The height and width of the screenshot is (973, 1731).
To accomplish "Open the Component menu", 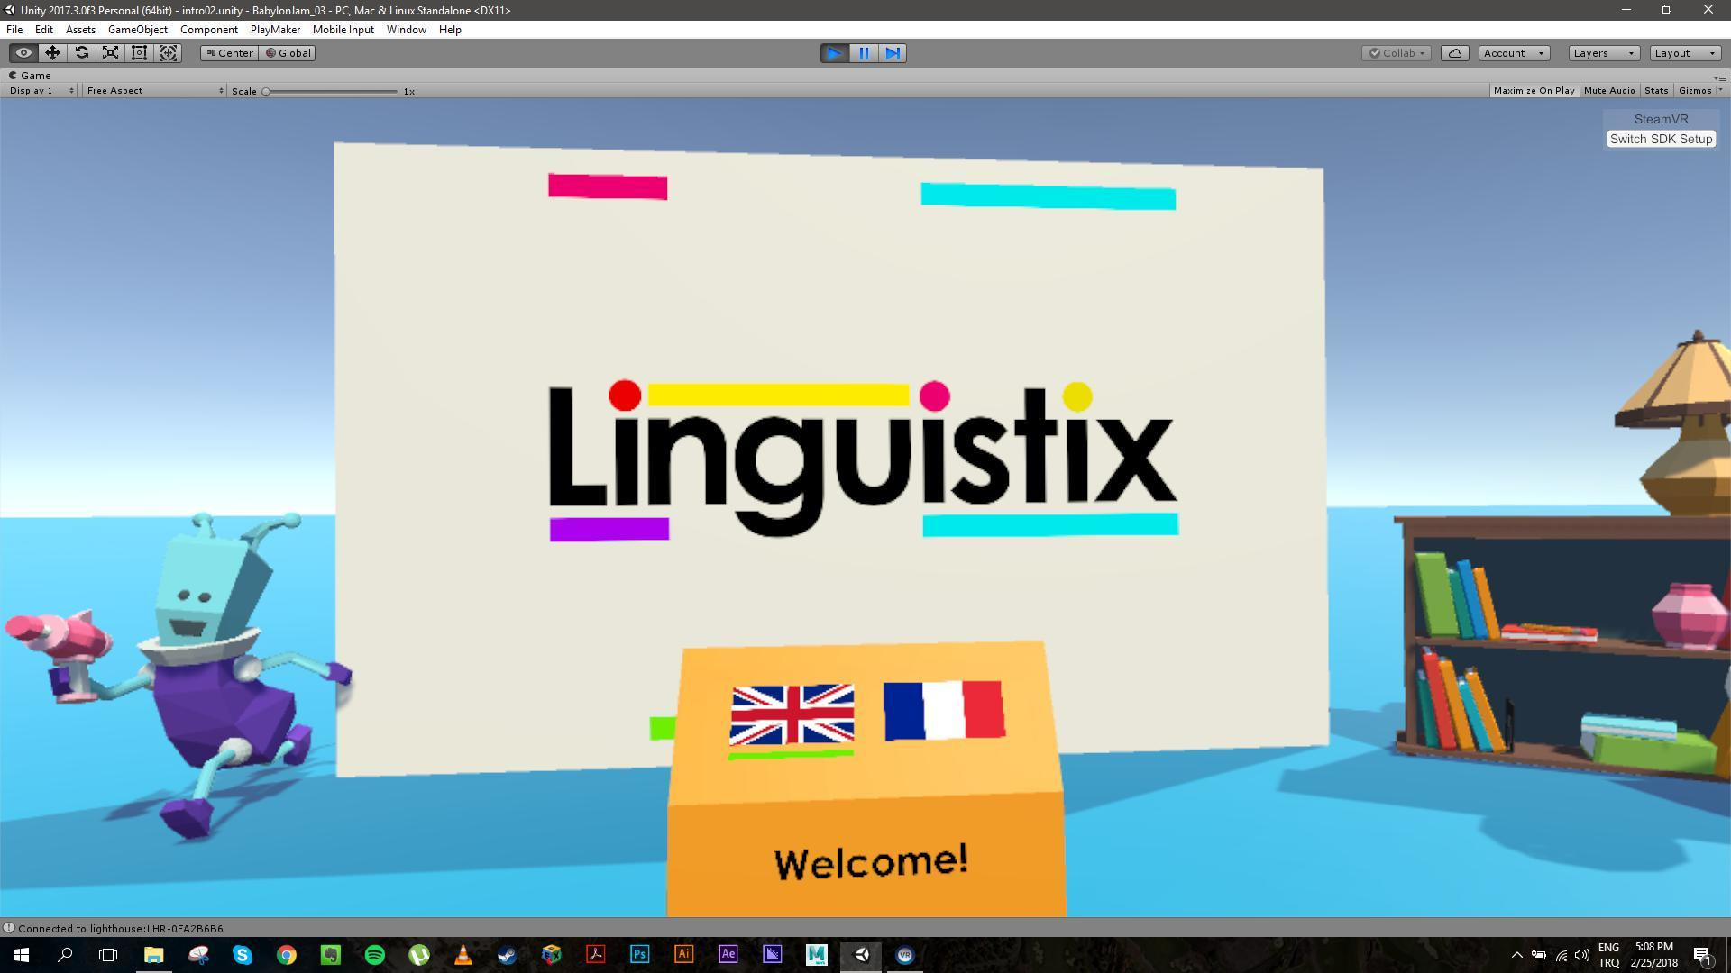I will [208, 30].
